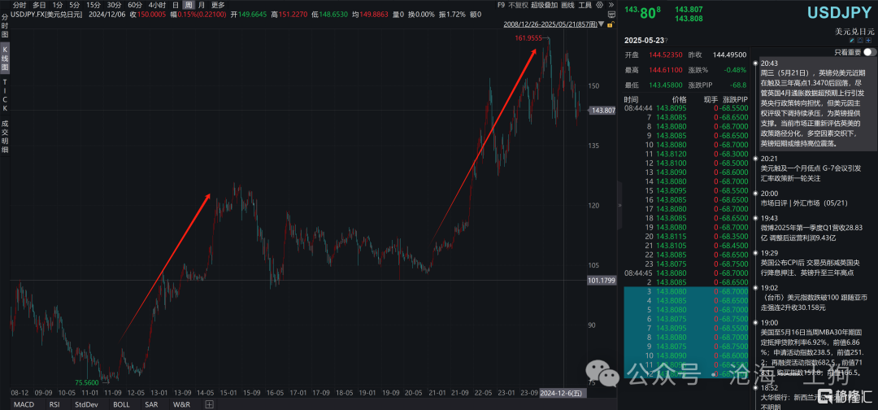Viewport: 878px width, 410px height.
Task: Click the USDJPY.FX[美元兑日元] symbol title
Action: [x=47, y=15]
